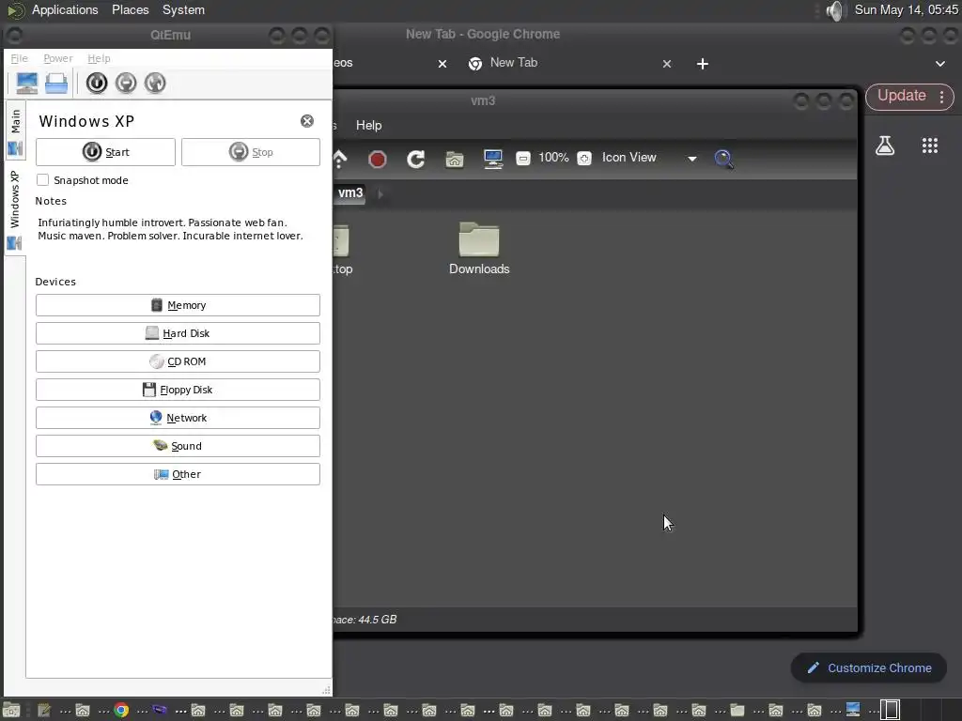962x721 pixels.
Task: Open the Google apps grid icon
Action: click(930, 146)
